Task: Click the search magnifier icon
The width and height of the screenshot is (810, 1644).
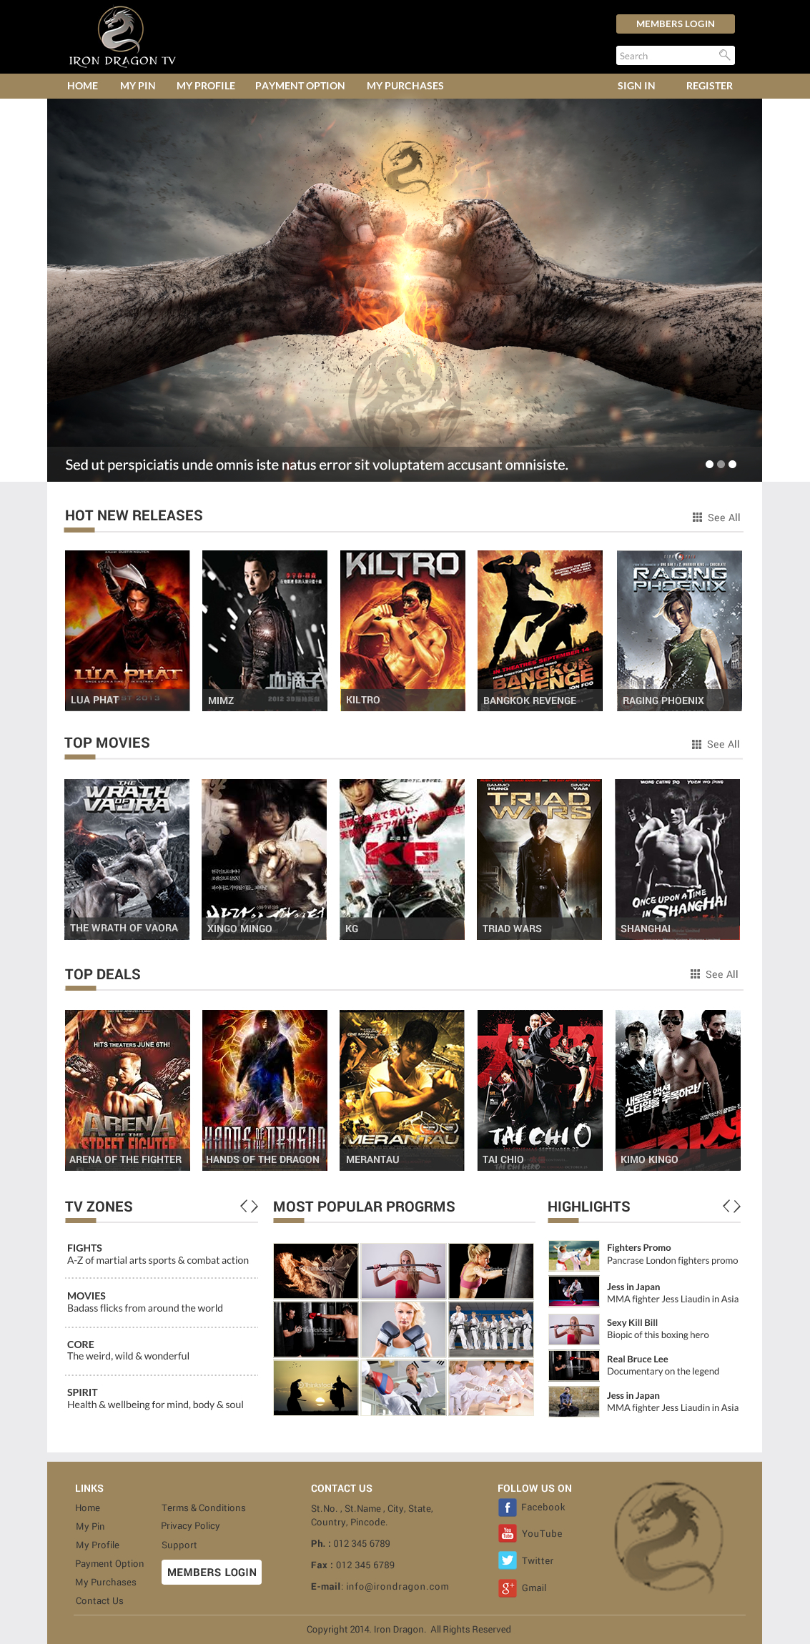Action: click(x=724, y=55)
